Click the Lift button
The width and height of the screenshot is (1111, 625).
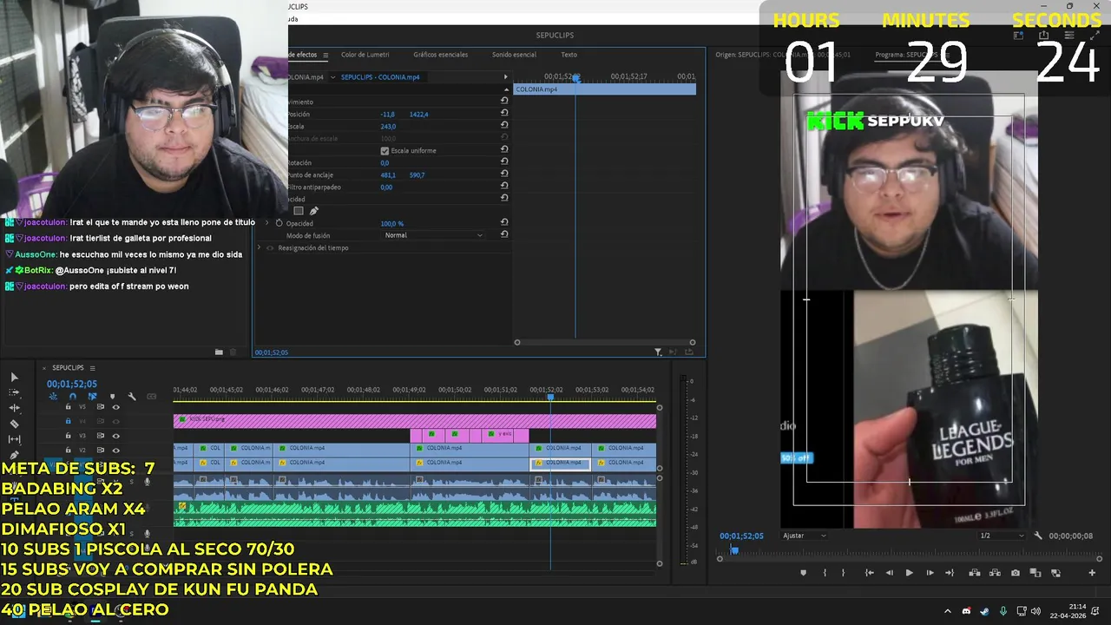tap(975, 573)
